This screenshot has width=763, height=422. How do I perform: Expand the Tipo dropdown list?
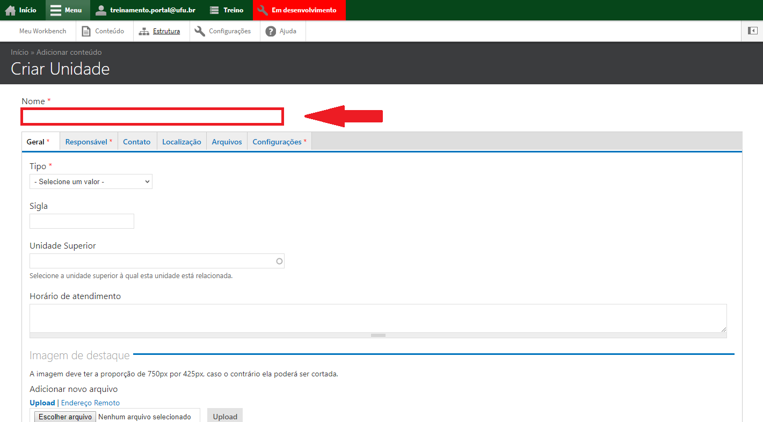[x=91, y=181]
